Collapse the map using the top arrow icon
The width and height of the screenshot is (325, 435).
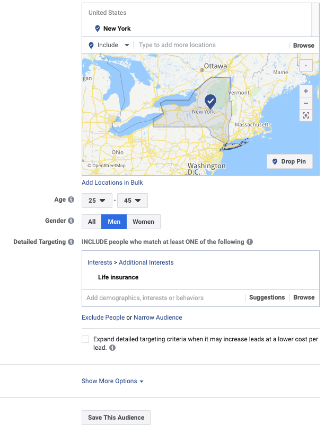306,66
